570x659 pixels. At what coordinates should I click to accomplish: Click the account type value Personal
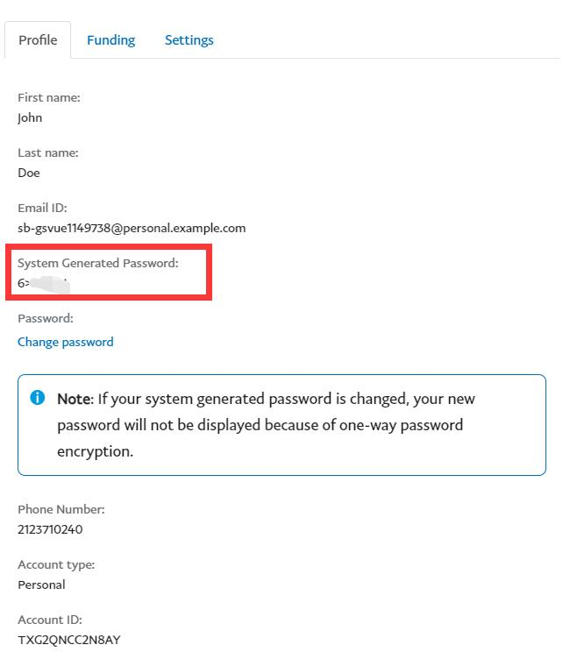tap(41, 585)
